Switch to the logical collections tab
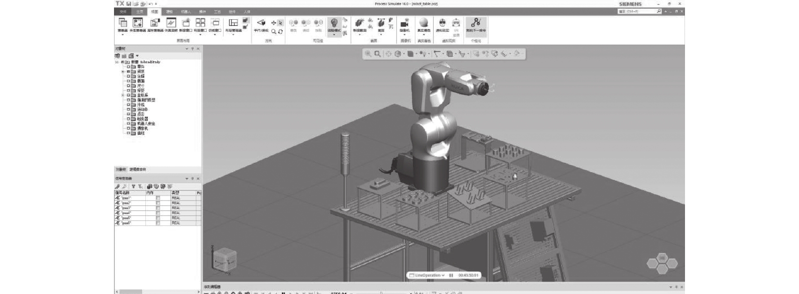This screenshot has width=799, height=294. (138, 170)
